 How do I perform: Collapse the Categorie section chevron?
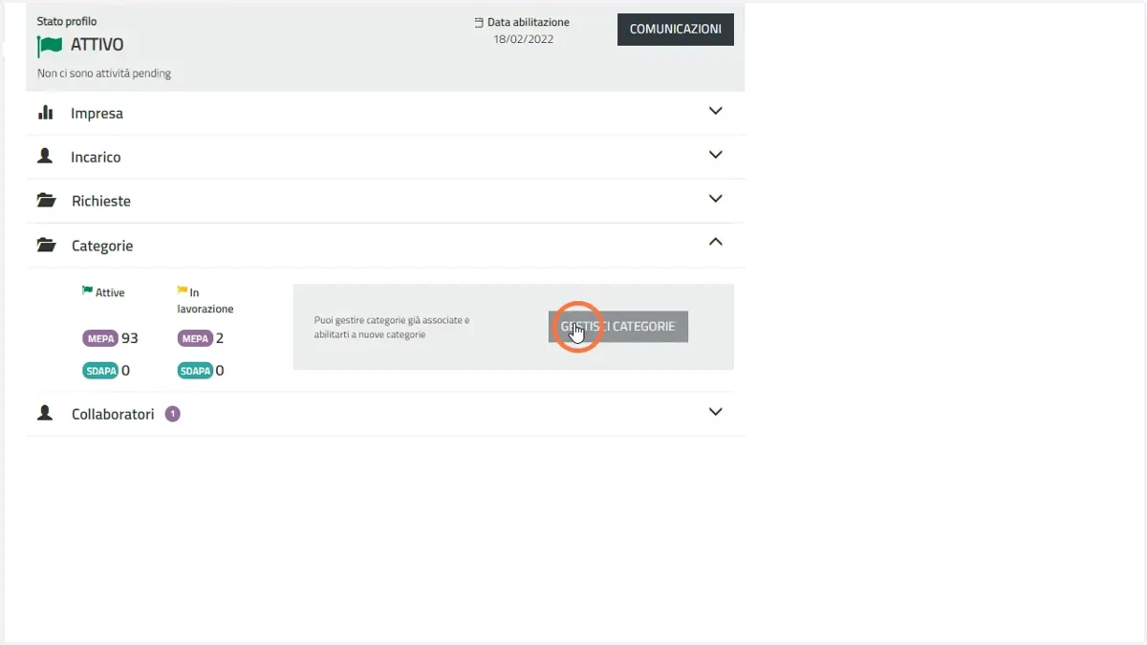coord(715,243)
